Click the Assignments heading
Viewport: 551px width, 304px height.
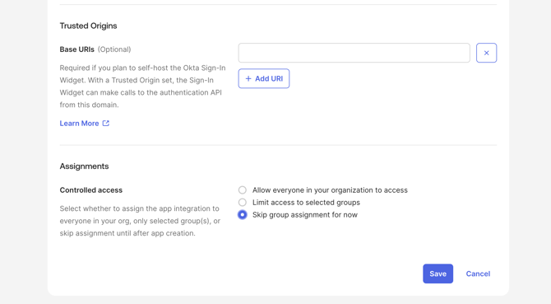[84, 166]
